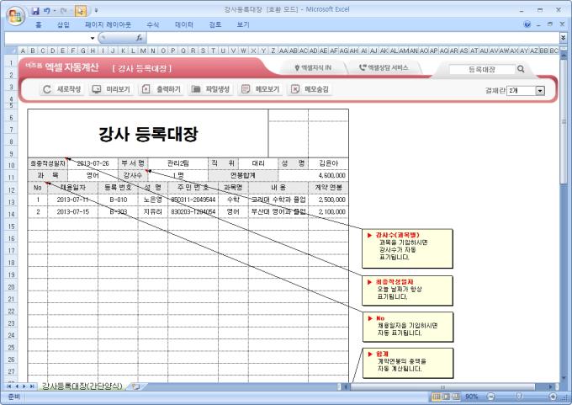Switch to Normal view
This screenshot has height=405, width=572.
[436, 397]
